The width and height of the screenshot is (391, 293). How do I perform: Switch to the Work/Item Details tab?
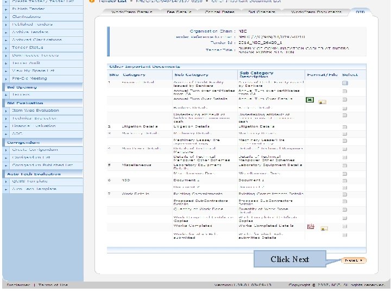click(131, 12)
